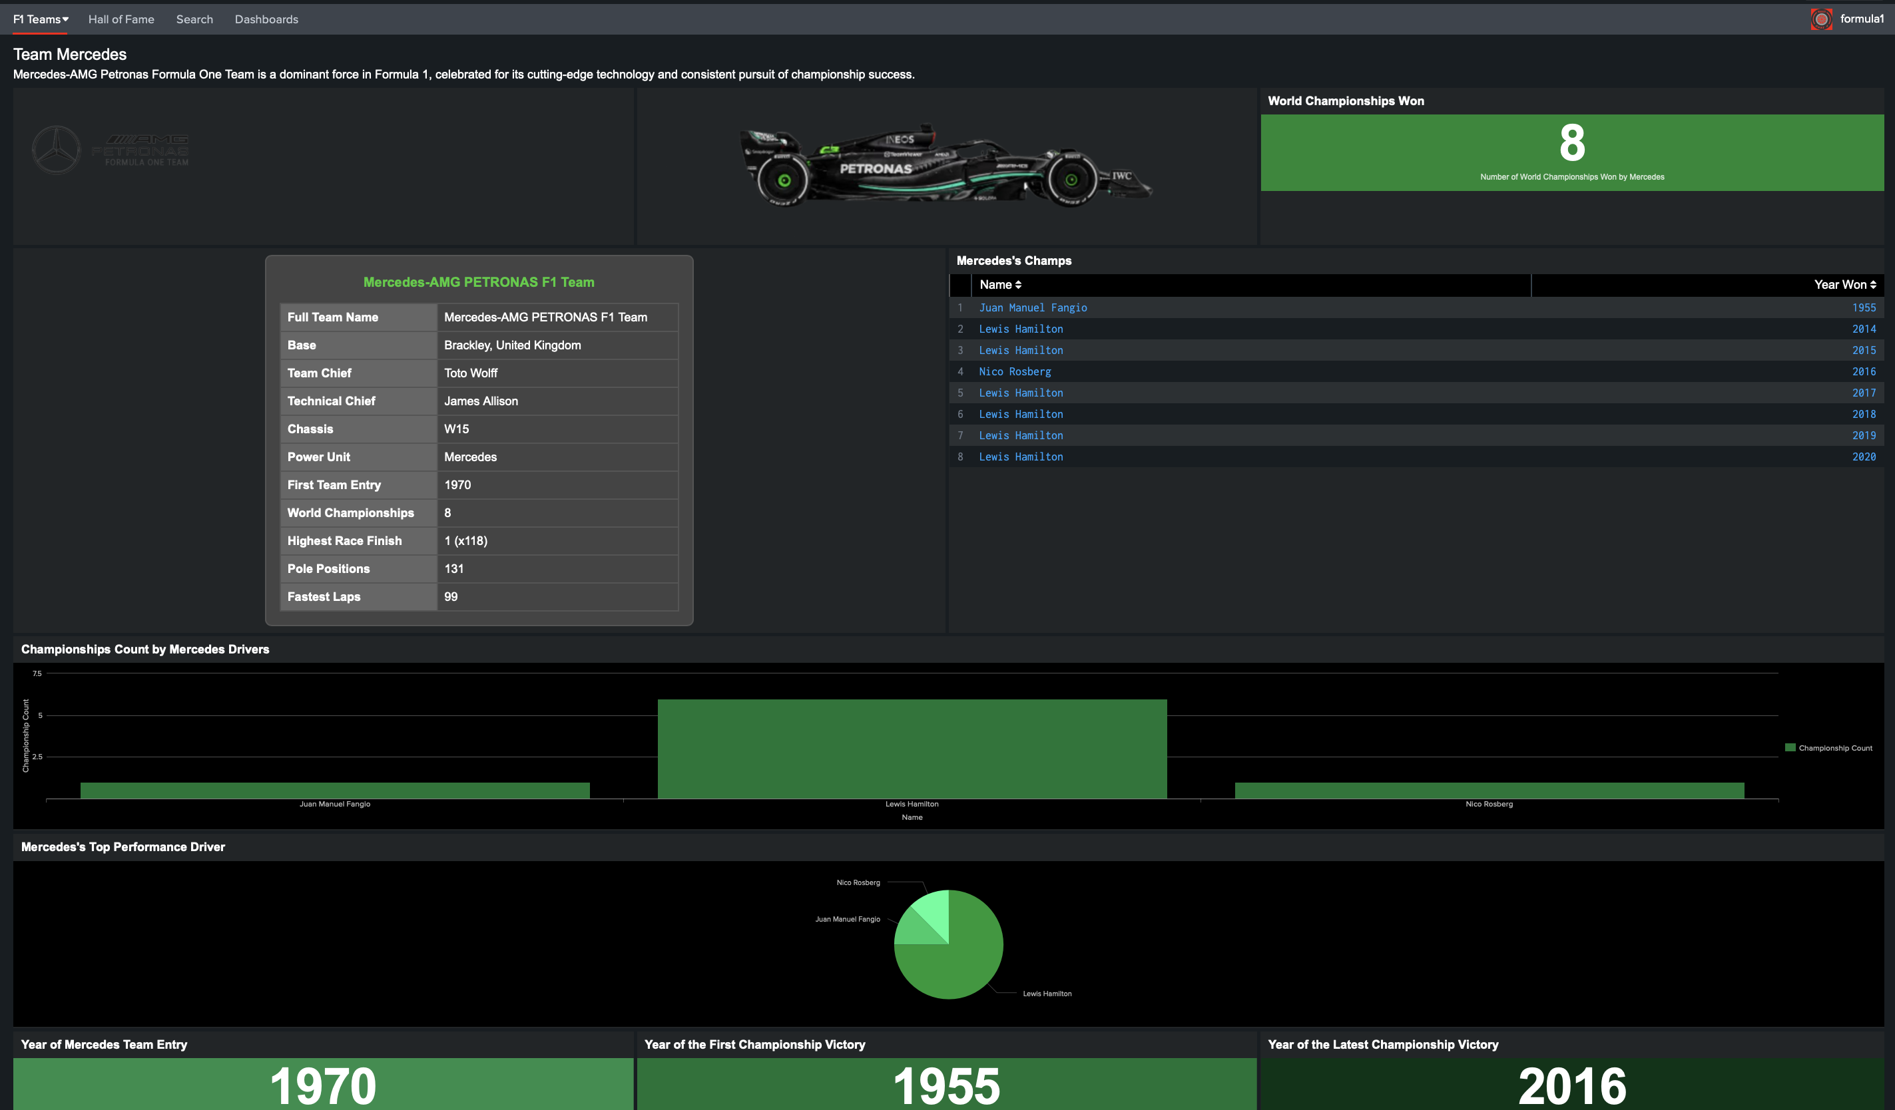Click Brackley, United Kingdom base value
The height and width of the screenshot is (1110, 1895).
[x=512, y=345]
